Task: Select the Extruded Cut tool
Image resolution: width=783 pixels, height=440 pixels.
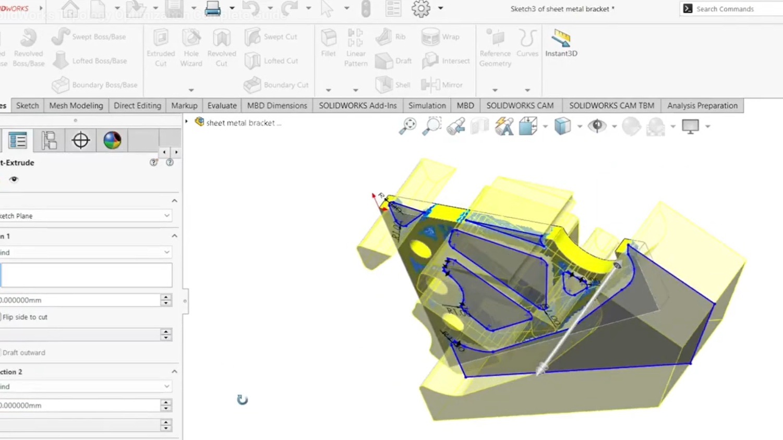Action: click(161, 48)
